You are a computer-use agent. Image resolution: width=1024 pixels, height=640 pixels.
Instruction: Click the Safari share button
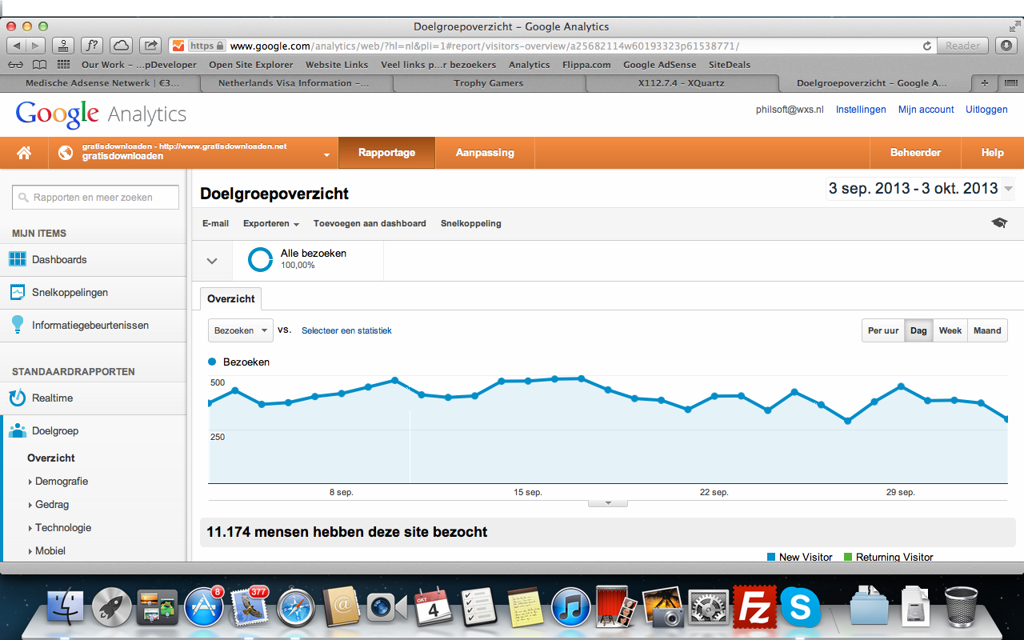coord(150,46)
